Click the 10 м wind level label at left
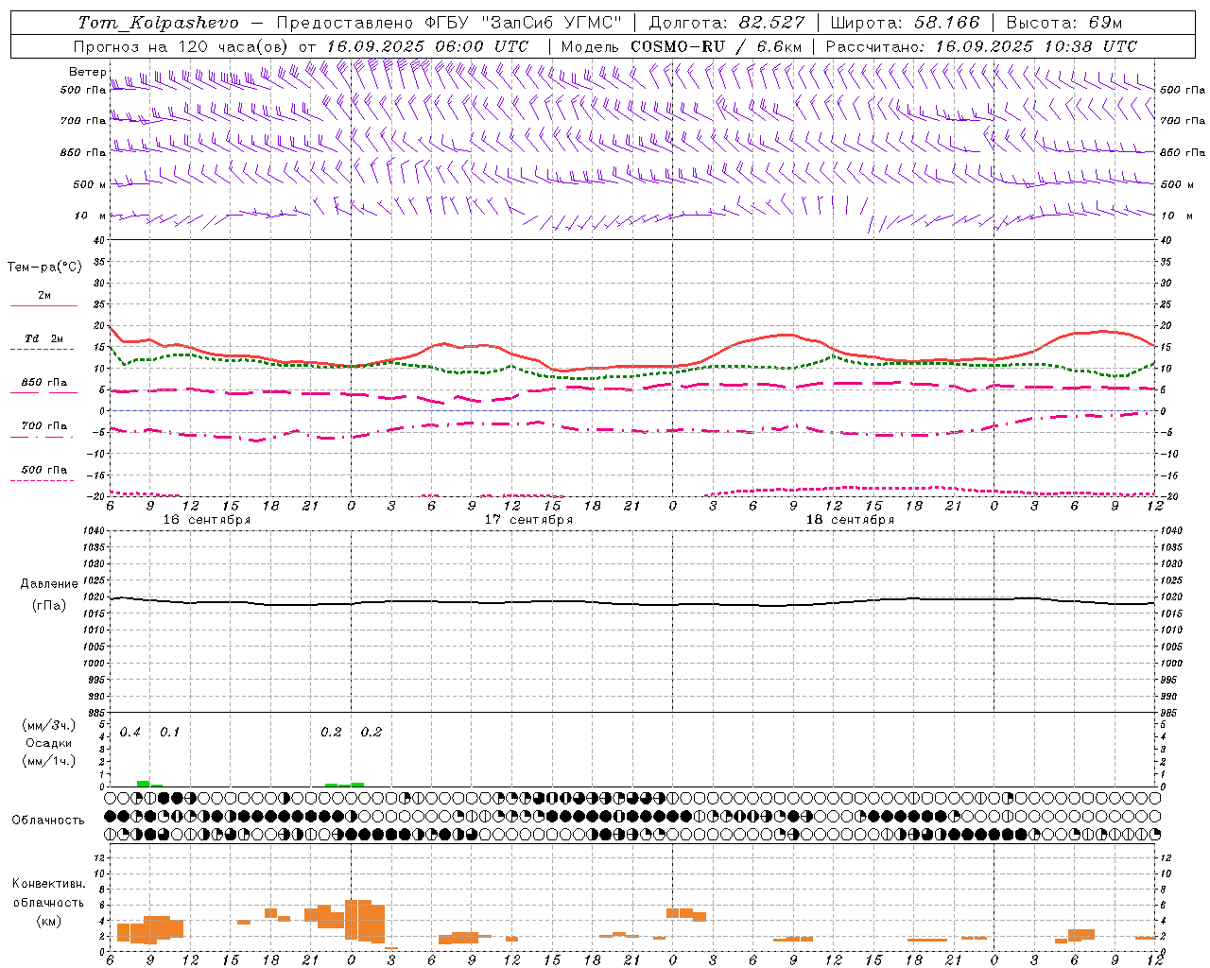The height and width of the screenshot is (968, 1210). [x=91, y=216]
